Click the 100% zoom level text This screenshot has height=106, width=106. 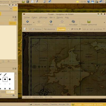(76, 29)
